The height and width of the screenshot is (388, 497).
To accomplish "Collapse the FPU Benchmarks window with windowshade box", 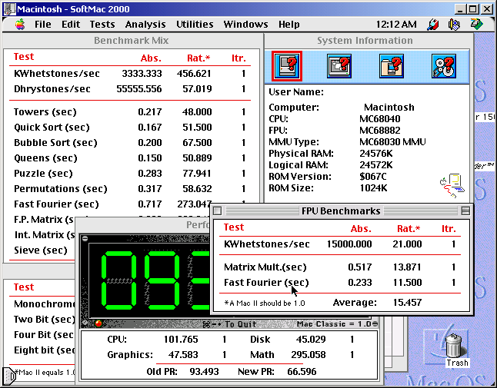I will [465, 211].
